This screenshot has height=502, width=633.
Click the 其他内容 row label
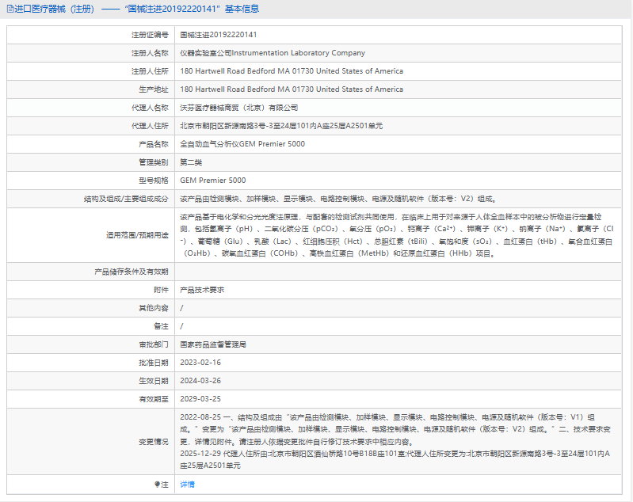pos(154,308)
